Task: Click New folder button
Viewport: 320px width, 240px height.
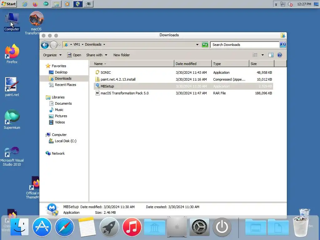Action: (122, 55)
